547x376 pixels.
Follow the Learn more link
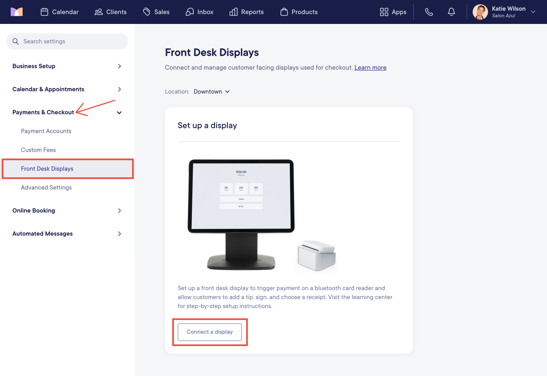371,68
